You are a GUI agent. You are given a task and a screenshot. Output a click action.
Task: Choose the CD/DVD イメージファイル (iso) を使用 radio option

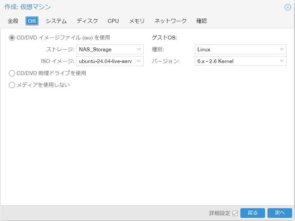(x=12, y=38)
